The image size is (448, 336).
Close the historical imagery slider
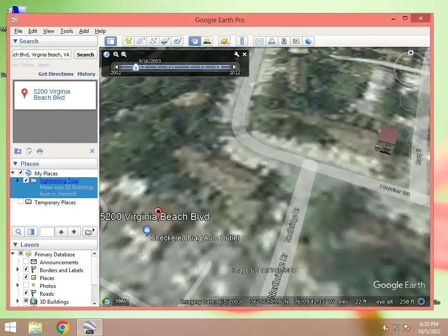point(245,54)
